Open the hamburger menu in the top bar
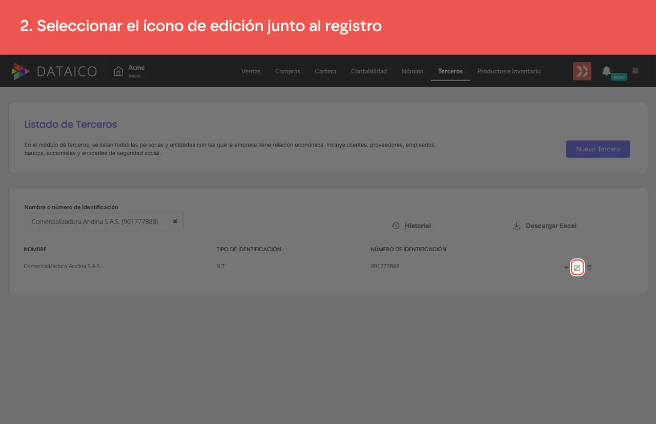656x424 pixels. pos(635,71)
